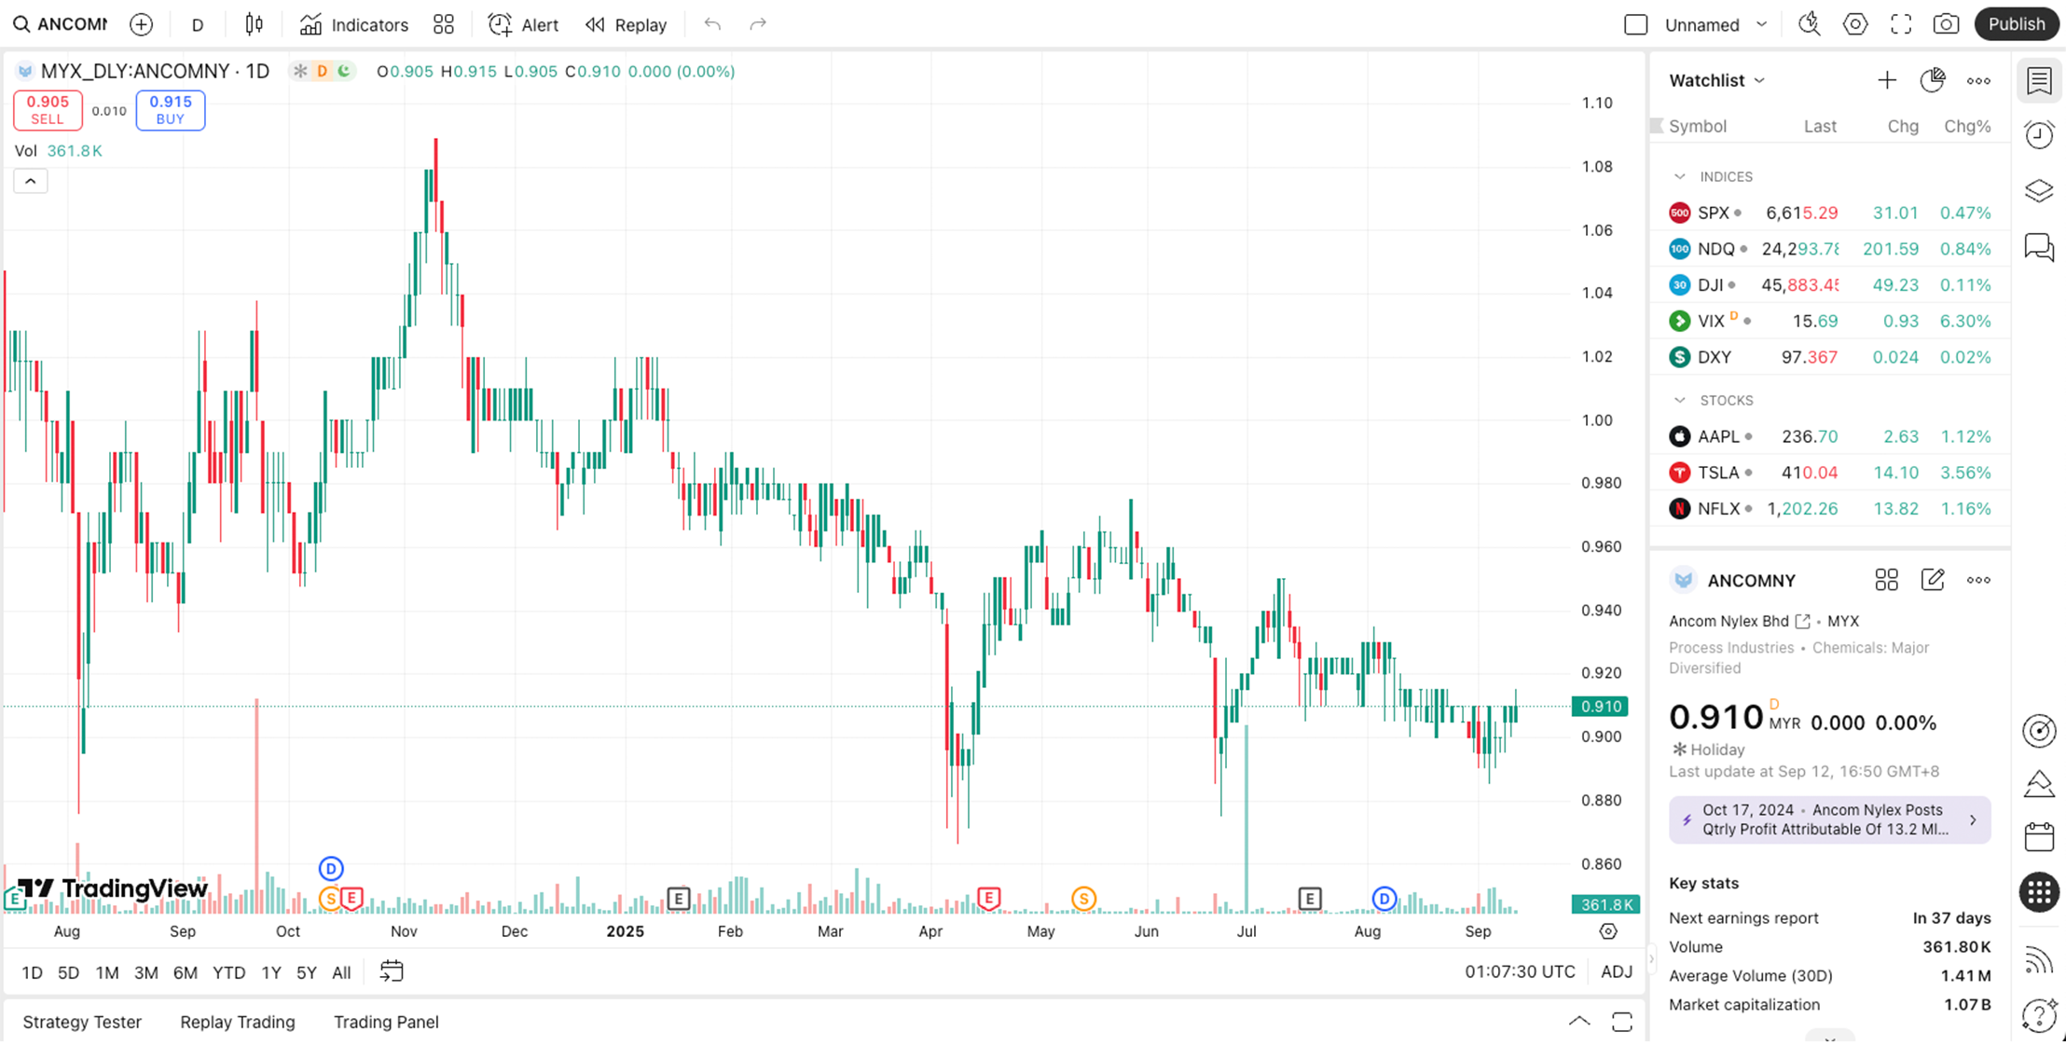This screenshot has width=2066, height=1046.
Task: Start bar Replay mode
Action: click(627, 24)
